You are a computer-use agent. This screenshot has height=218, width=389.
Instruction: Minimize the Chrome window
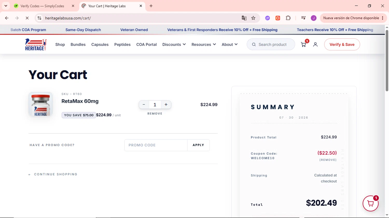(356, 6)
